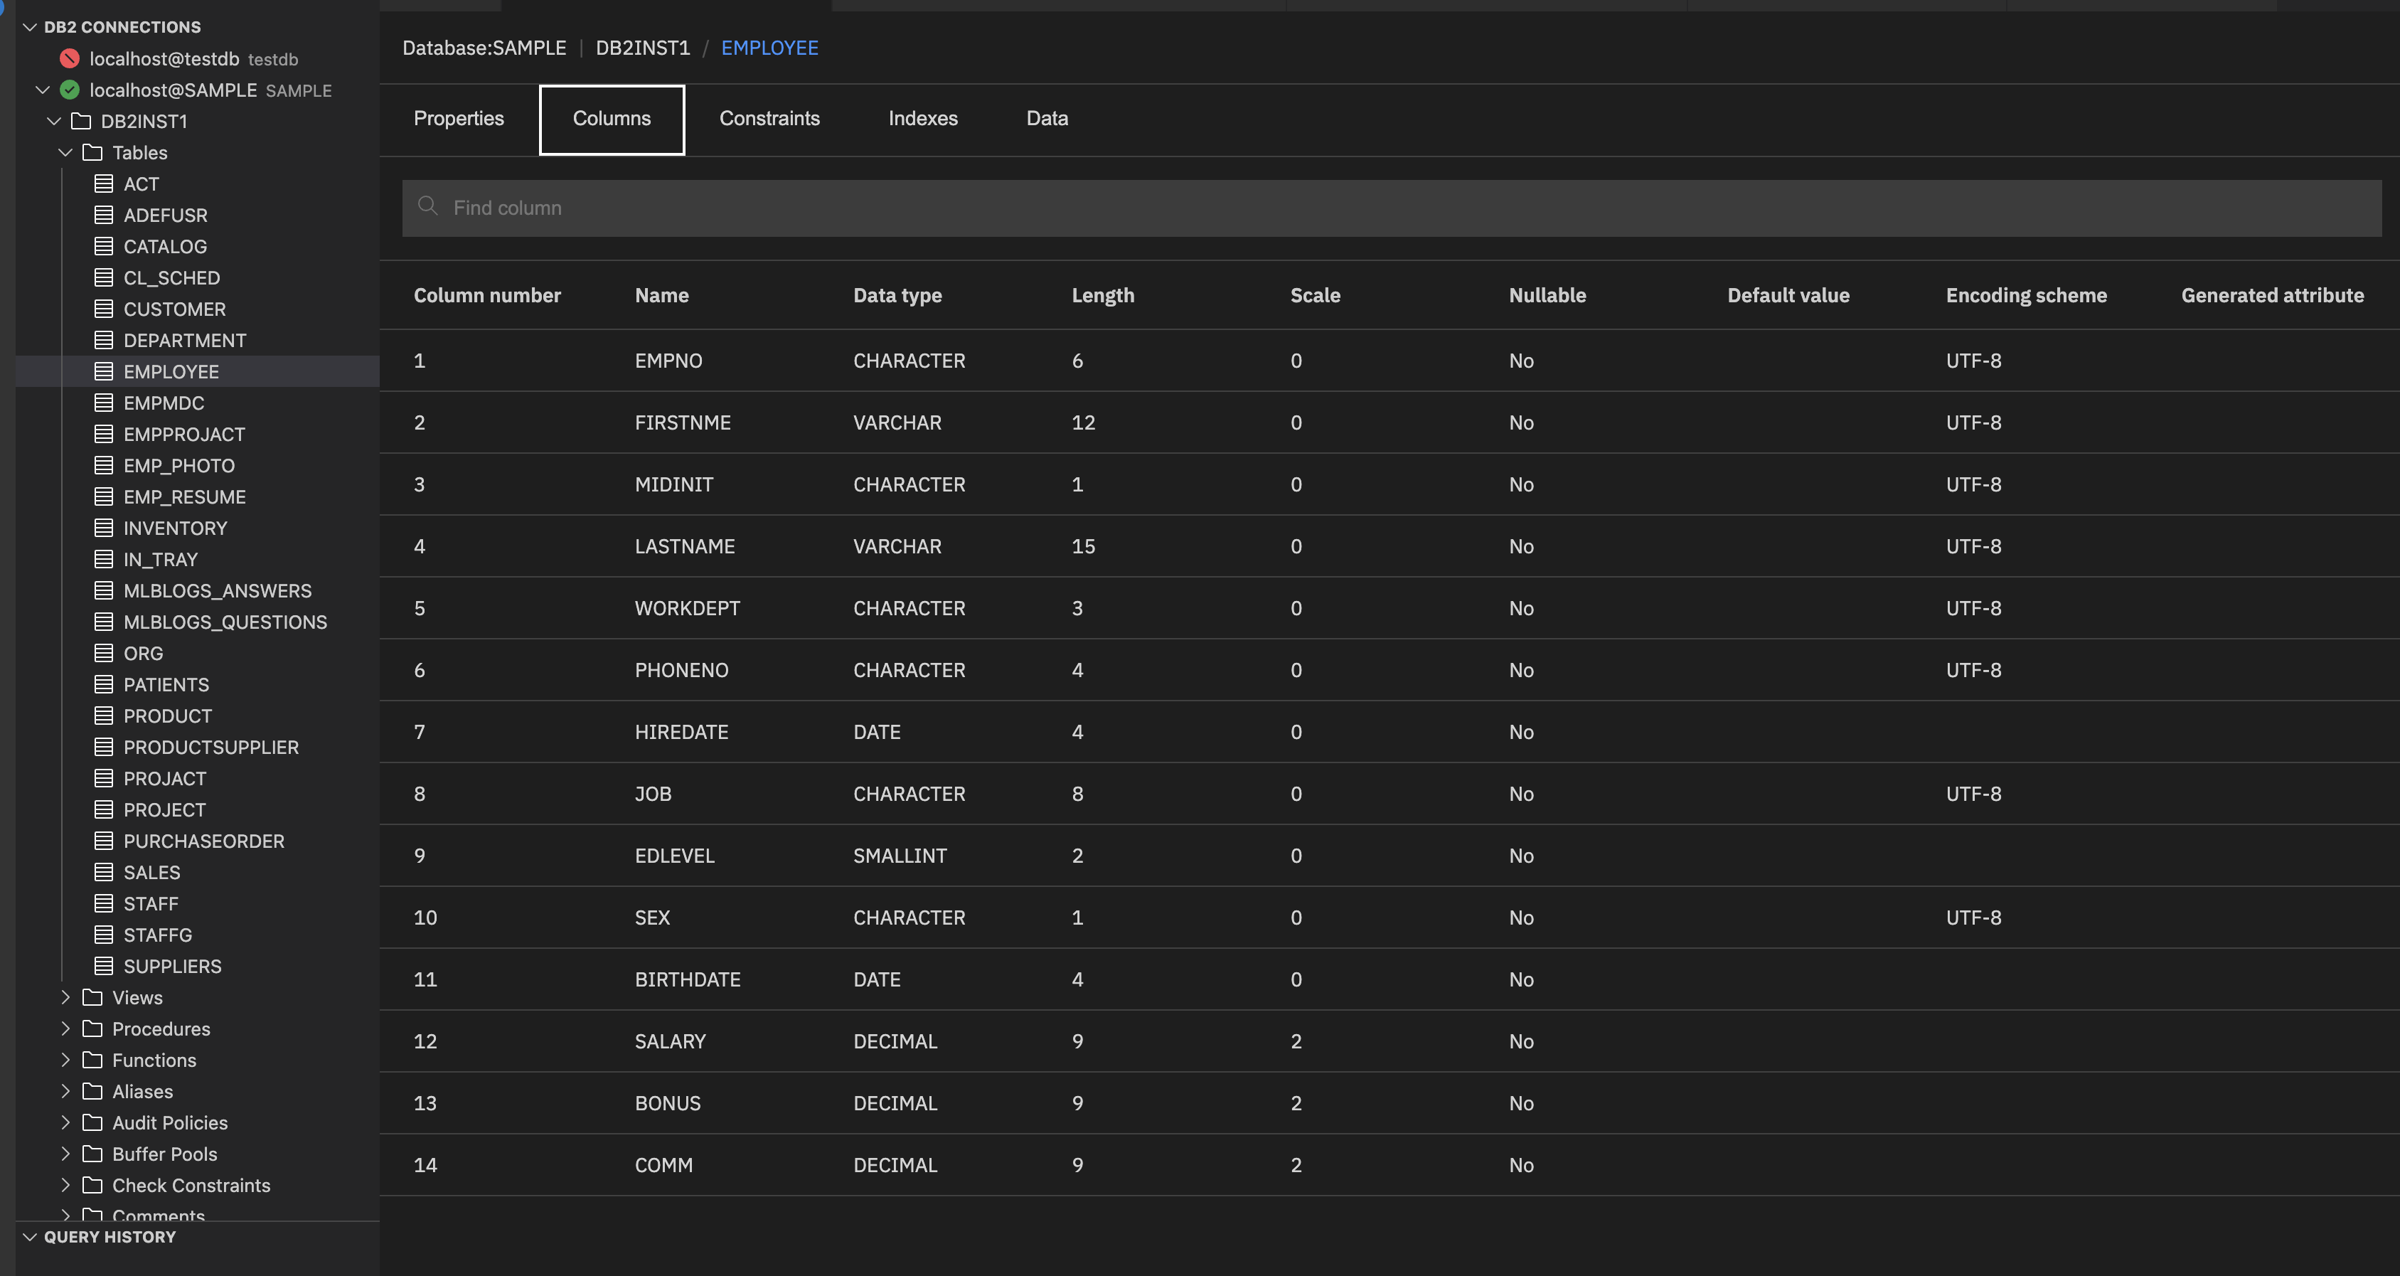
Task: Click the table icon beside CUSTOMER
Action: click(x=105, y=309)
